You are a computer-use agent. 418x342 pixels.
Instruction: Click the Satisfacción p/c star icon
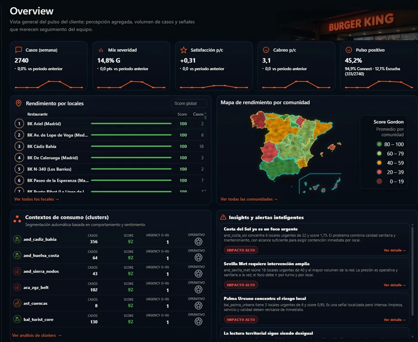tap(184, 50)
